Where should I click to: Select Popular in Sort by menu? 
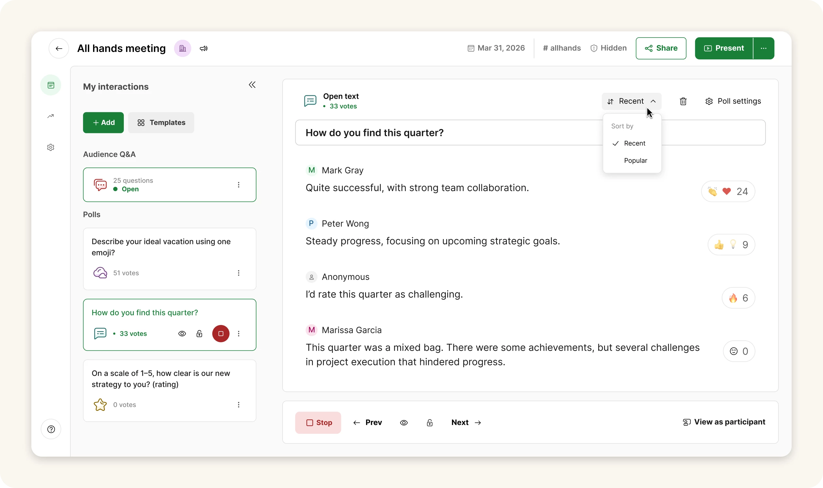pyautogui.click(x=635, y=160)
